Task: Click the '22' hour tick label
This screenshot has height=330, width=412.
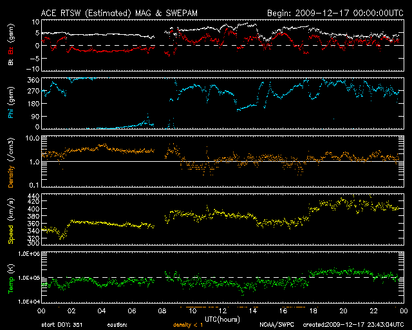Action: tap(373, 311)
